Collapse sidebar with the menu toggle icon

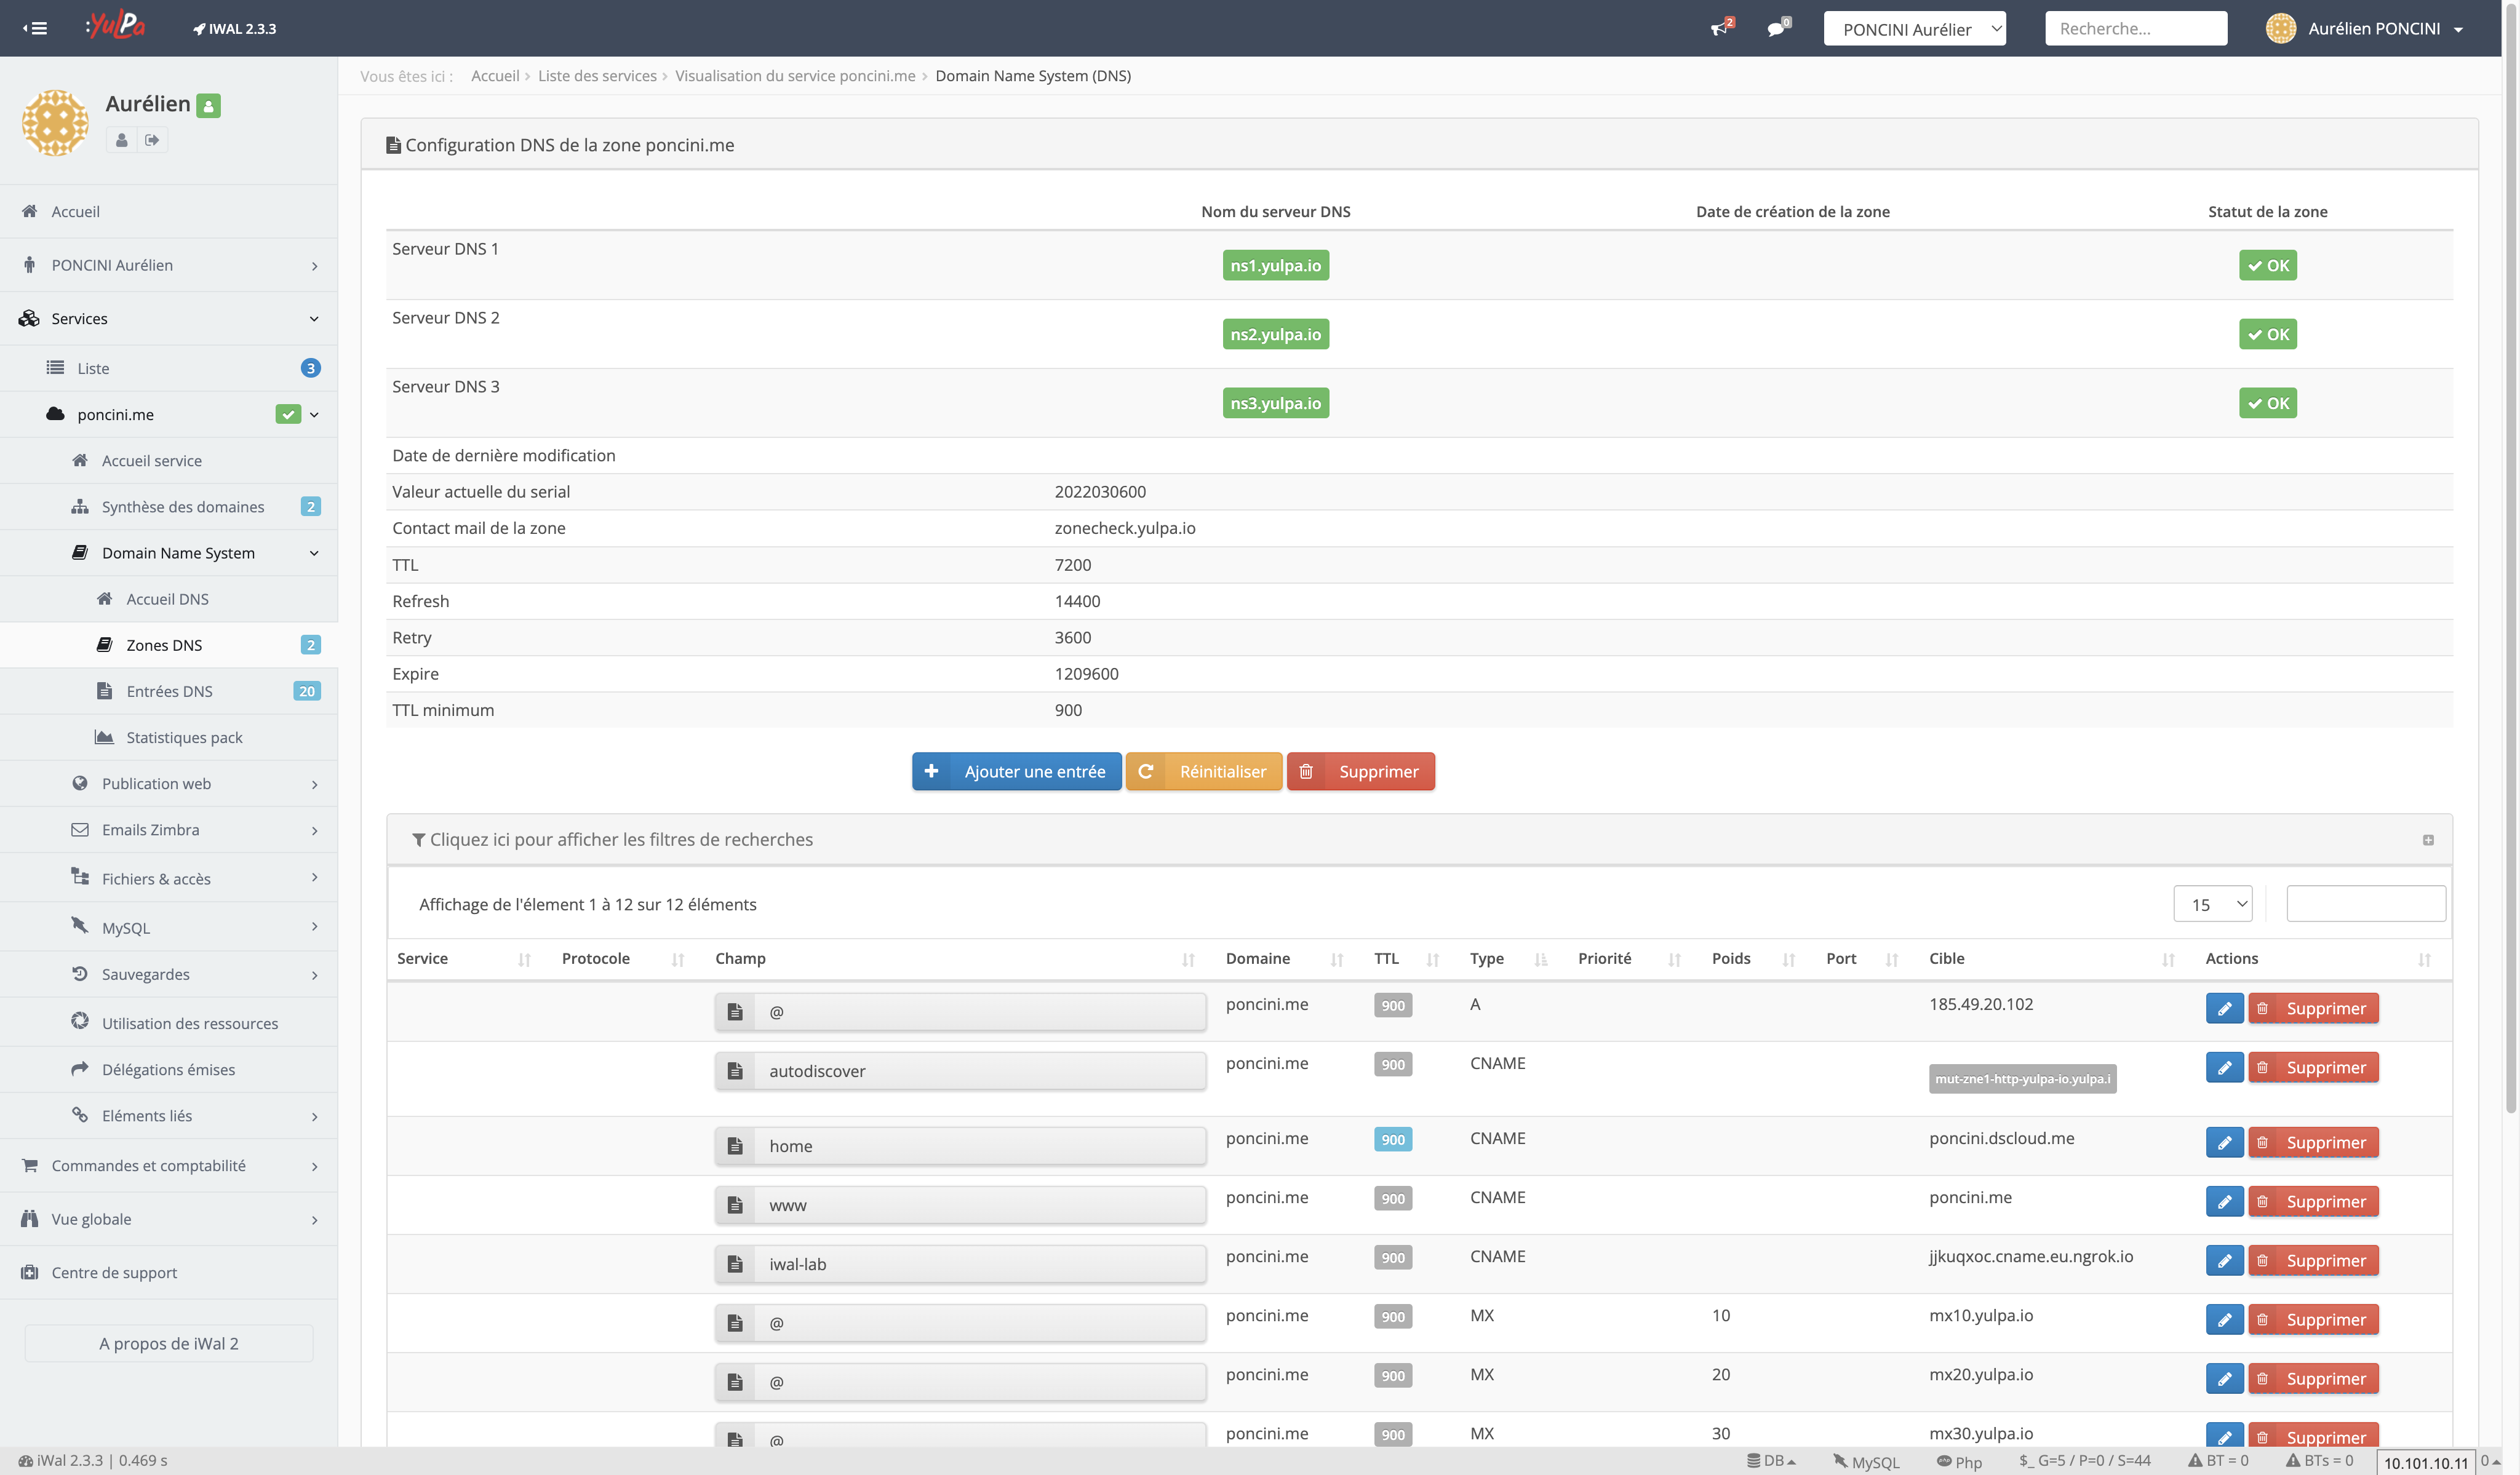click(36, 28)
